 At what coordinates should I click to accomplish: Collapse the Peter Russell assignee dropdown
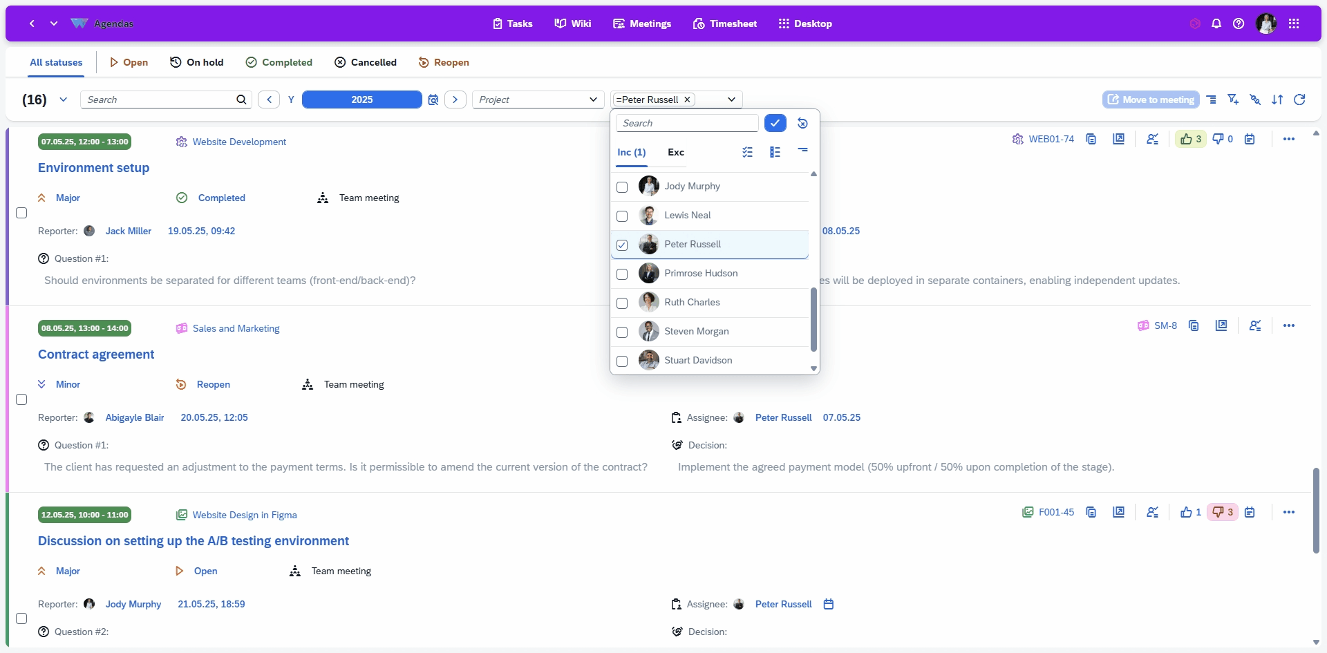731,100
